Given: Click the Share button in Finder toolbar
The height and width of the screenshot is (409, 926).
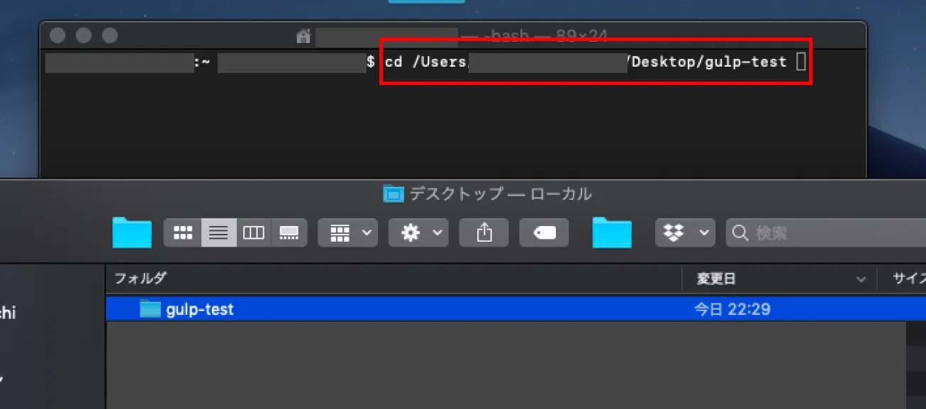Looking at the screenshot, I should point(484,232).
